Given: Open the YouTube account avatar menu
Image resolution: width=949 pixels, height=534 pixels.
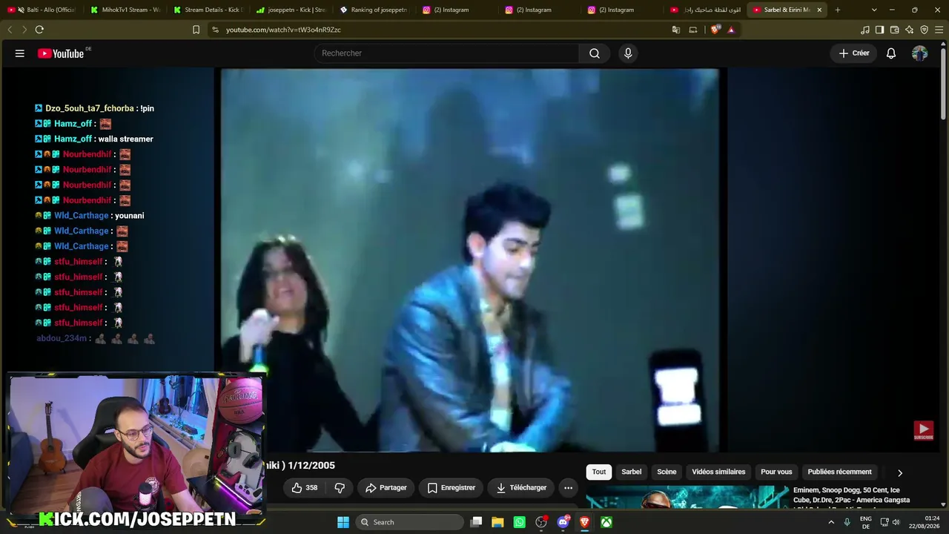Looking at the screenshot, I should [x=920, y=53].
